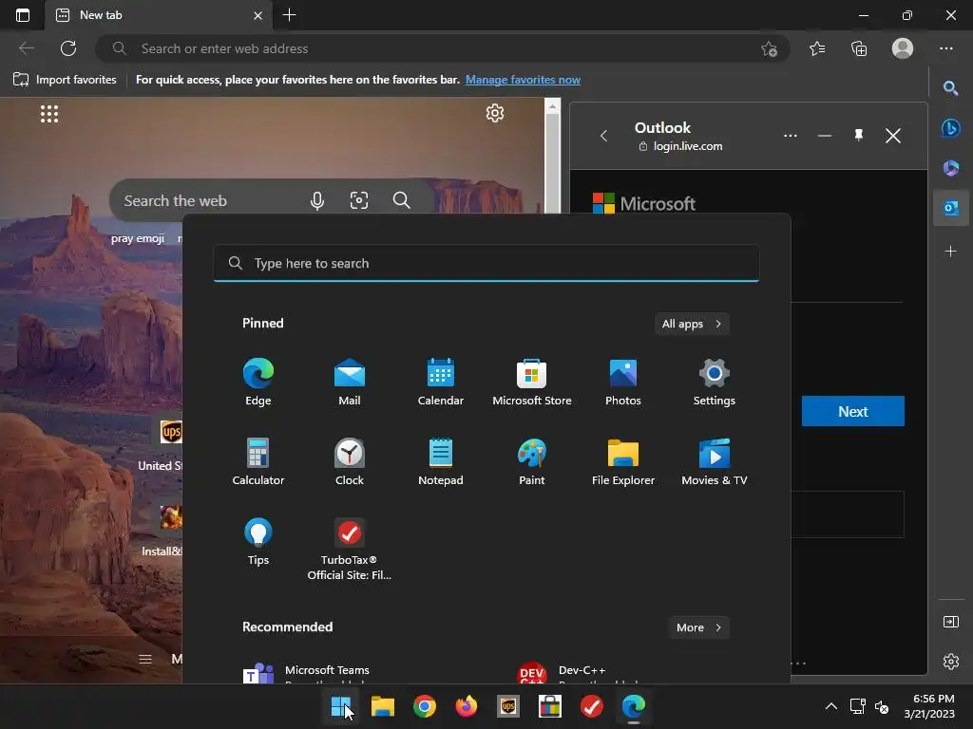Go back in Outlook pane
Screen dimensions: 973x729
603,135
